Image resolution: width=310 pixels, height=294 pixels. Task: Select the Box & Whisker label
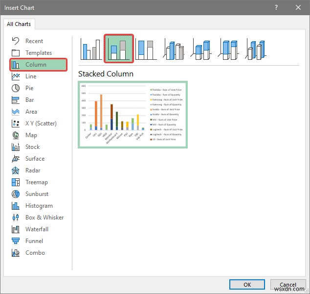[44, 218]
